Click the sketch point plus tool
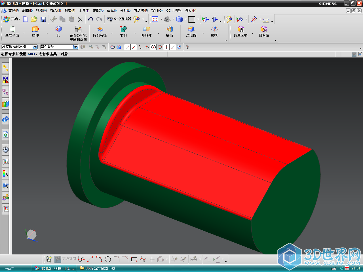The width and height of the screenshot is (363, 272). pos(152,259)
